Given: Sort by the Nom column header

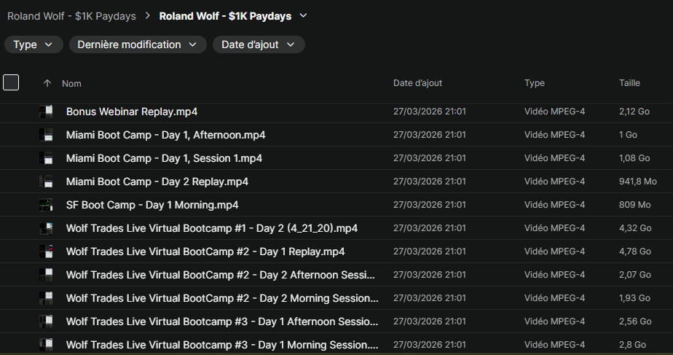Looking at the screenshot, I should click(x=71, y=83).
